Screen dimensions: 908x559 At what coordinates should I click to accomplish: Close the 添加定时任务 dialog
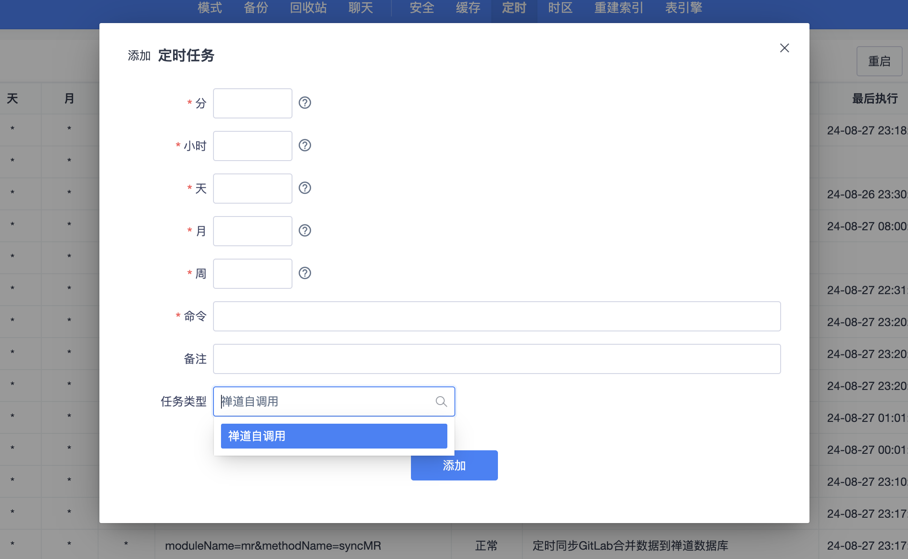click(x=784, y=48)
